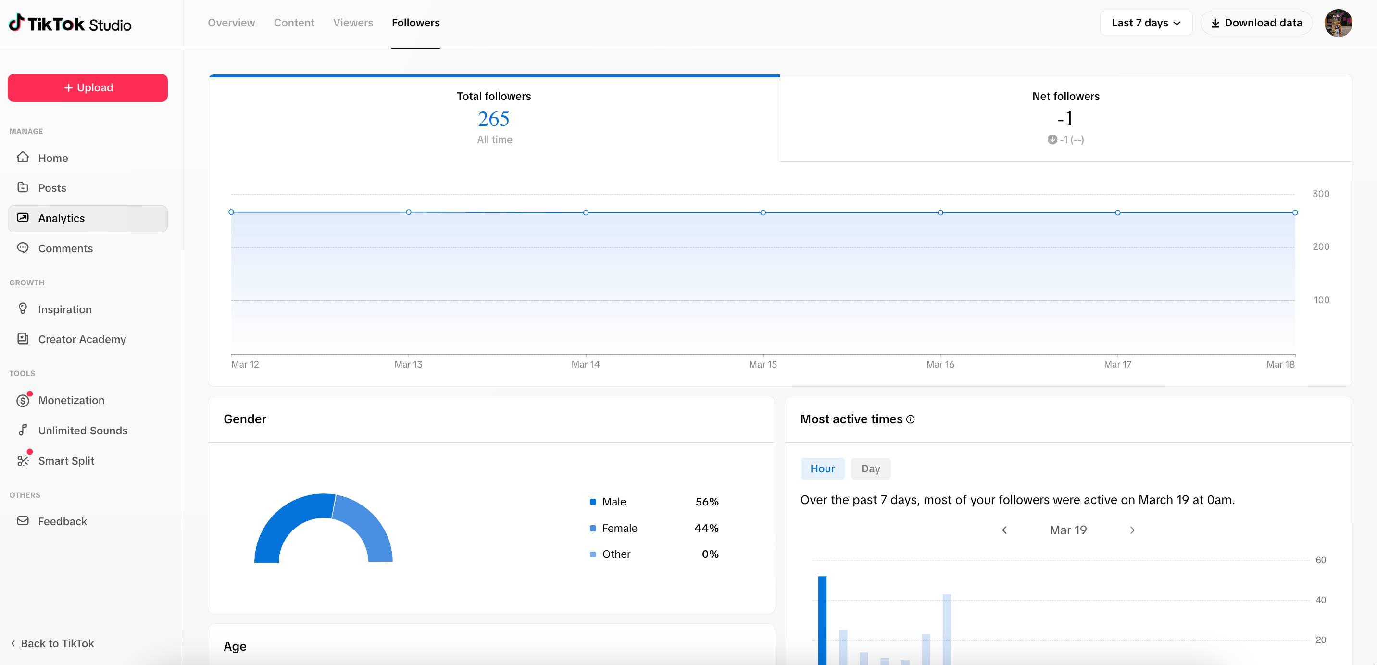Open Home in the sidebar
This screenshot has width=1377, height=665.
(x=88, y=158)
